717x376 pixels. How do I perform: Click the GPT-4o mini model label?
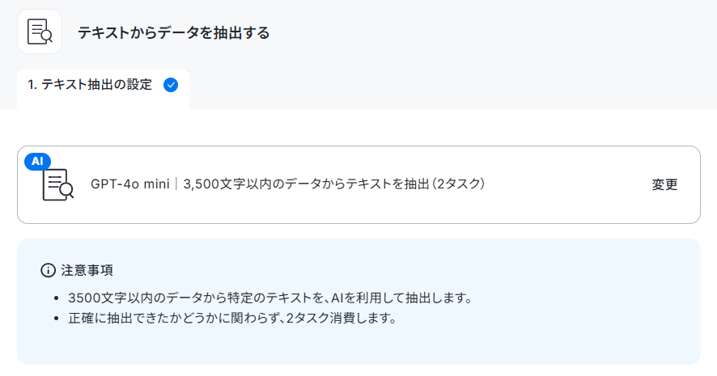[129, 184]
